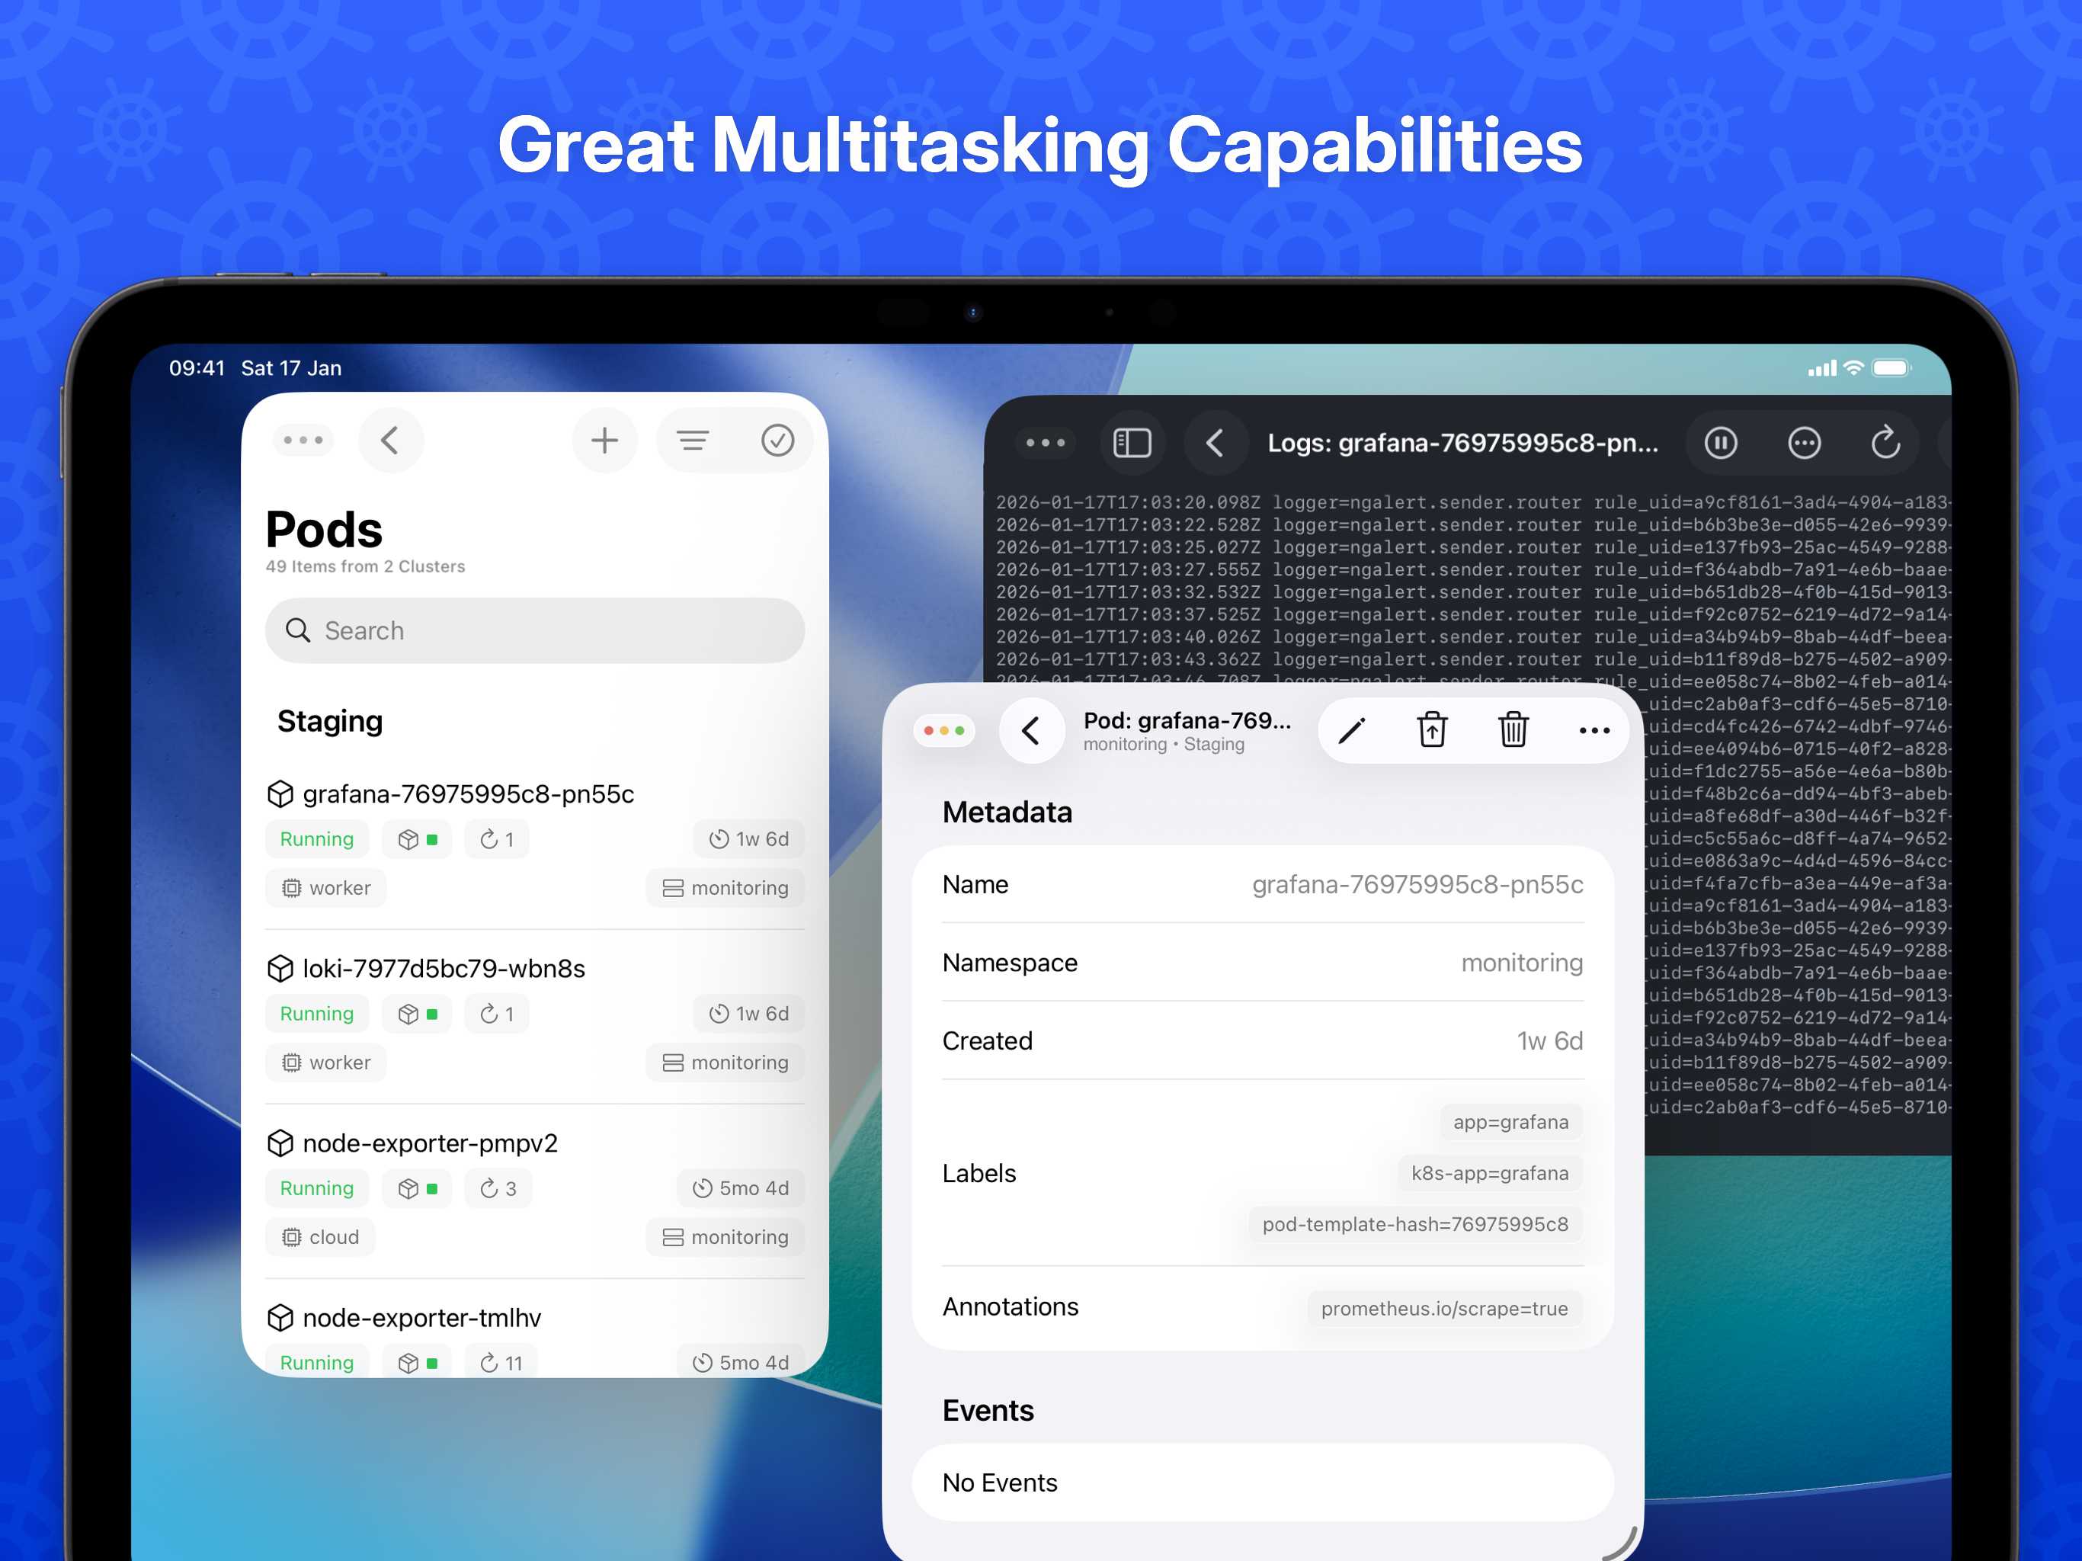Image resolution: width=2082 pixels, height=1561 pixels.
Task: Click container status badge of grafana pod
Action: (x=417, y=840)
